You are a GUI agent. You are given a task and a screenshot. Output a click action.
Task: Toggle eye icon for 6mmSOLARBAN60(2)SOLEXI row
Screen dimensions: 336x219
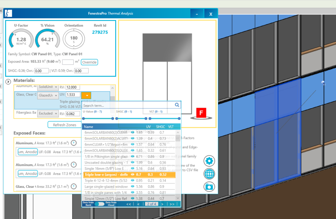pyautogui.click(x=133, y=150)
